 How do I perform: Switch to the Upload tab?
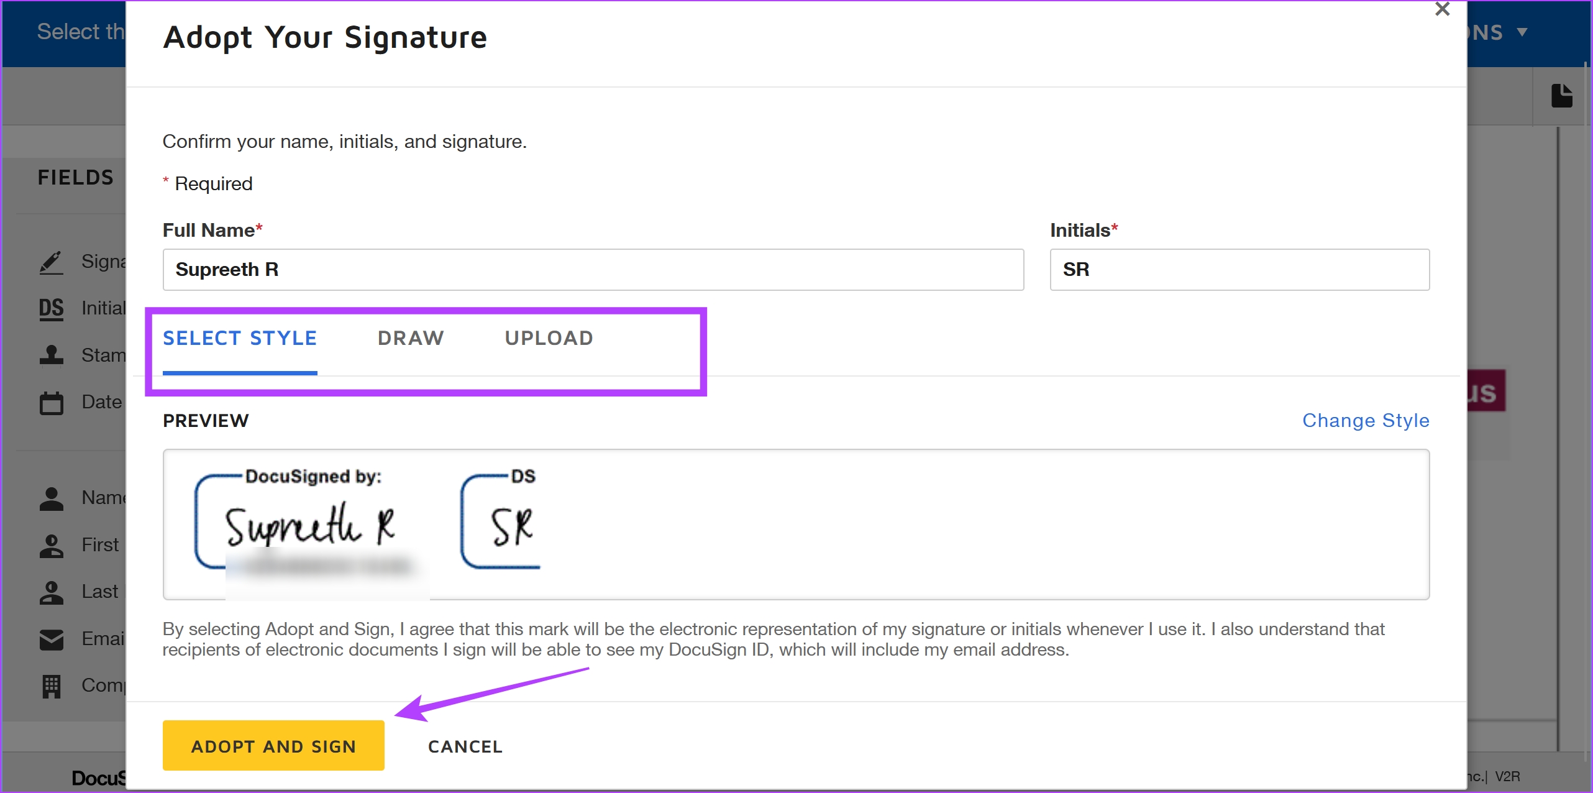549,338
